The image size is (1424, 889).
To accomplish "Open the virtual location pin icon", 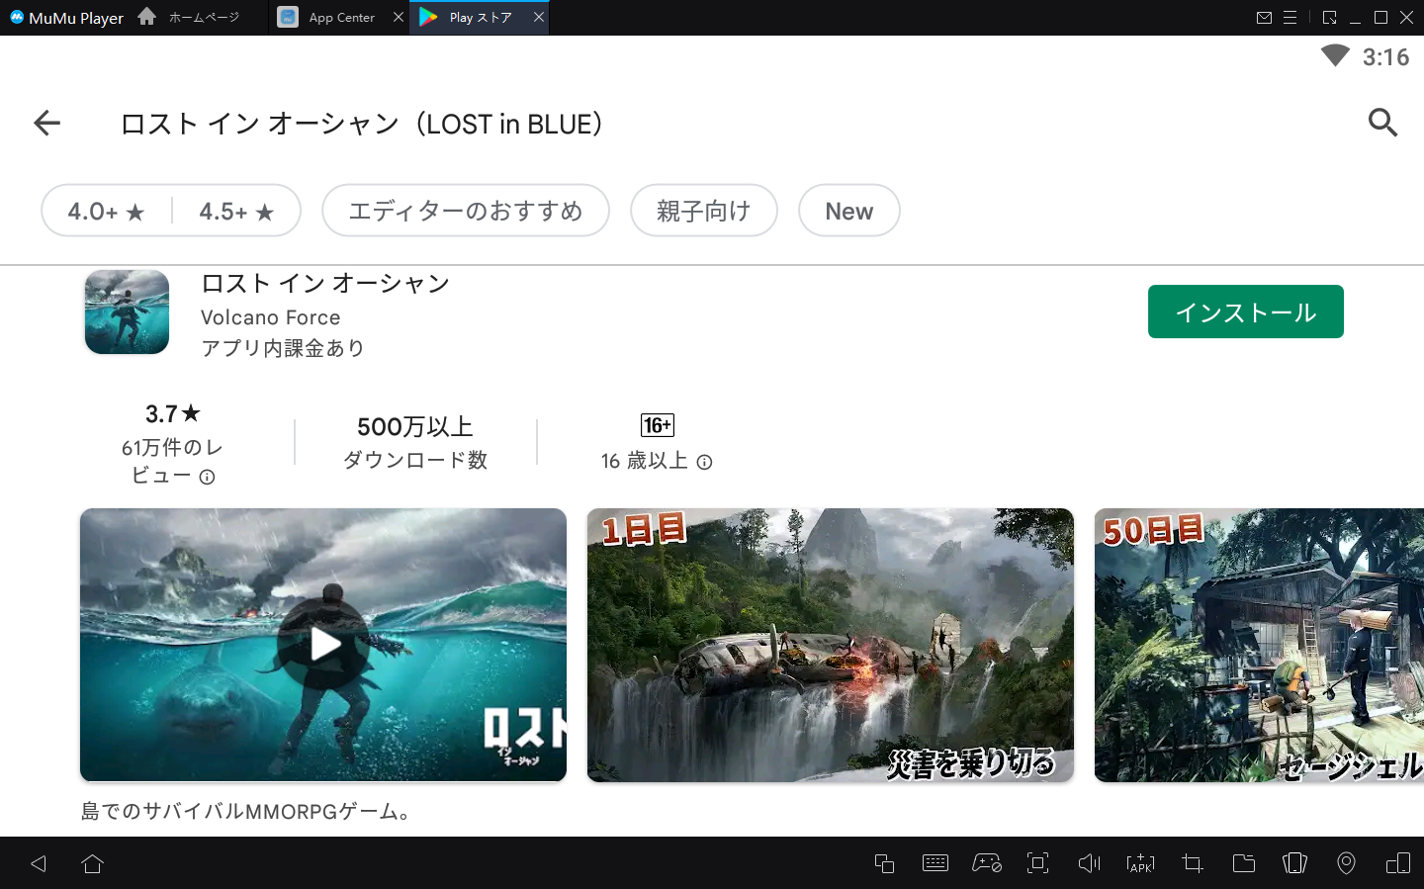I will coord(1346,863).
